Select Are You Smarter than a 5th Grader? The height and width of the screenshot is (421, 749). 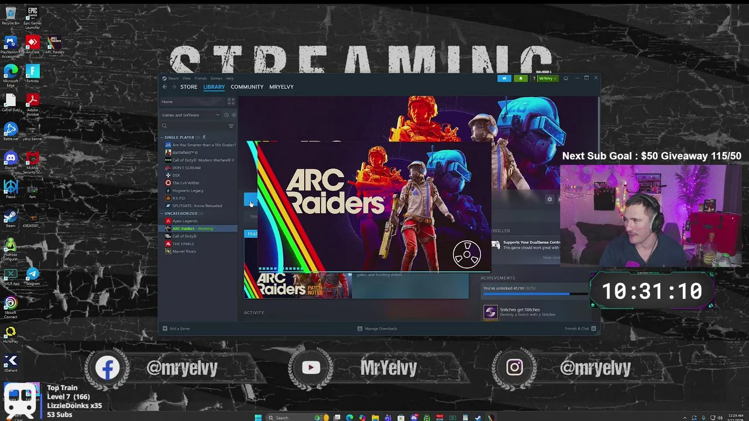[200, 145]
